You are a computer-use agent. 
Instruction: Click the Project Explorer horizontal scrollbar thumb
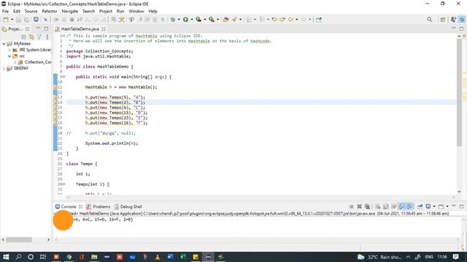[x=19, y=239]
